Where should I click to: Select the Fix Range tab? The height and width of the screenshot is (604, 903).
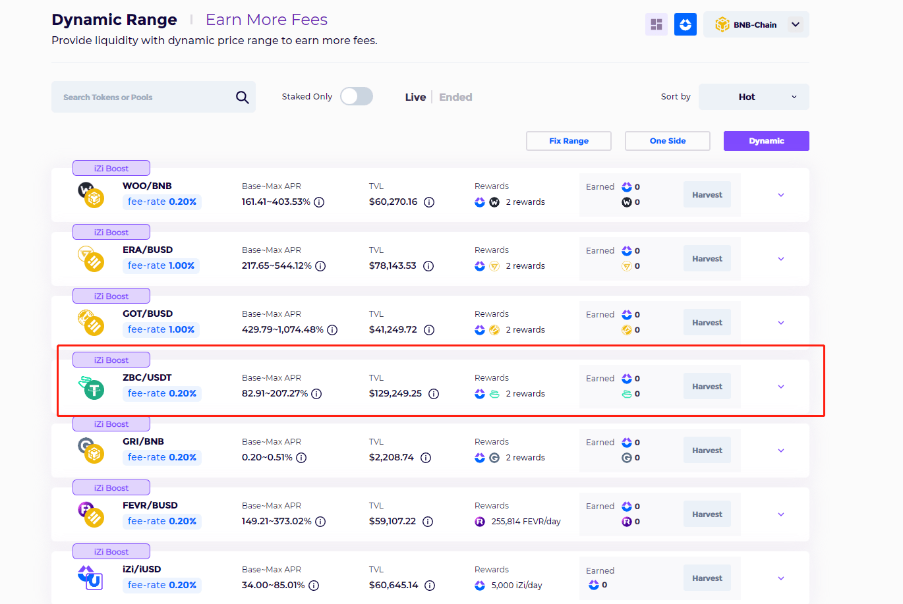[568, 141]
